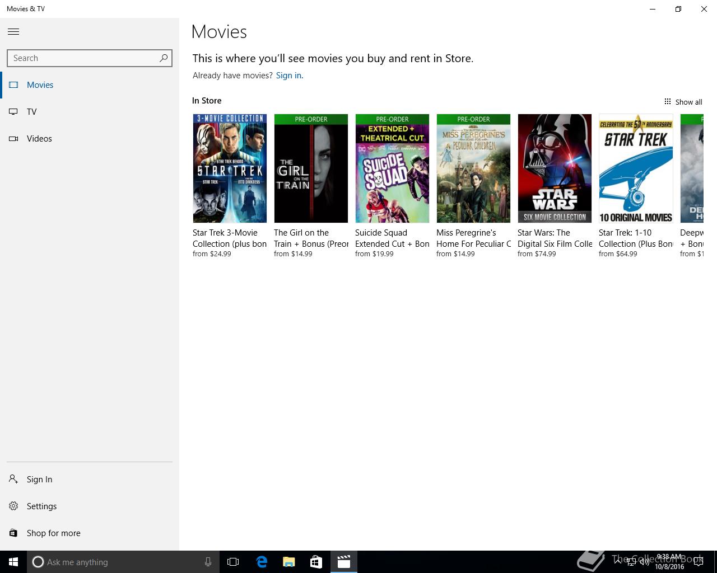Click the Movies film strip icon
Viewport: 717px width, 573px height.
(13, 85)
